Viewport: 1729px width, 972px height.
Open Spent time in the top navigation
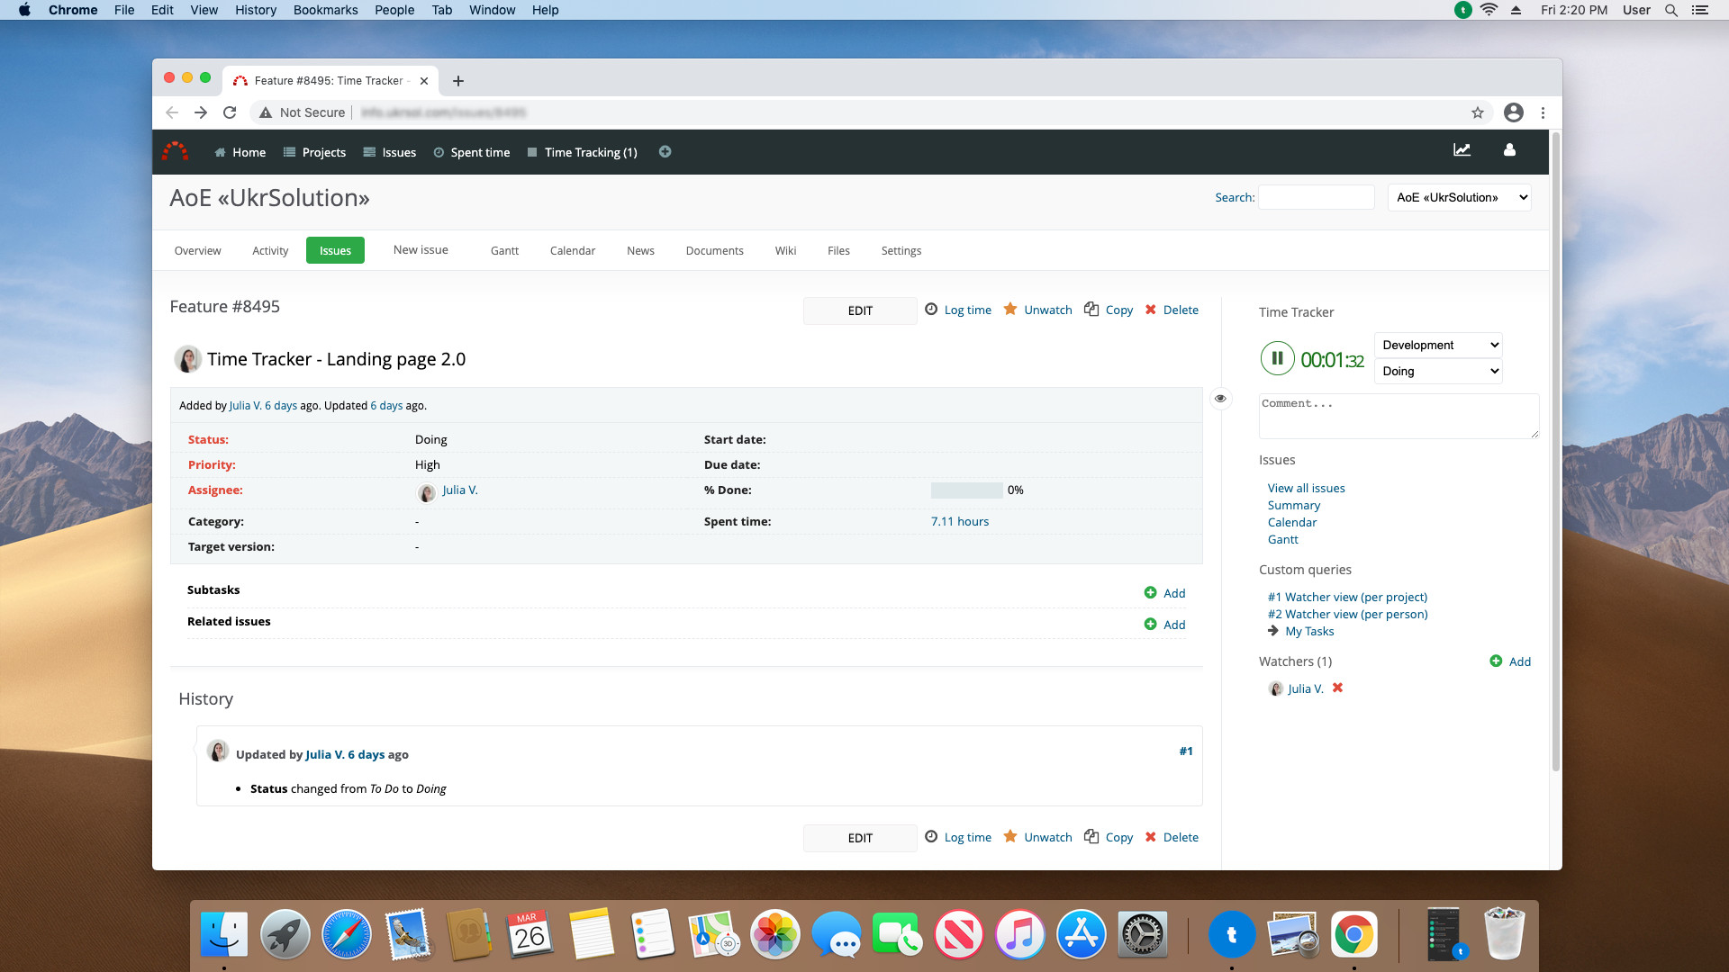click(471, 152)
